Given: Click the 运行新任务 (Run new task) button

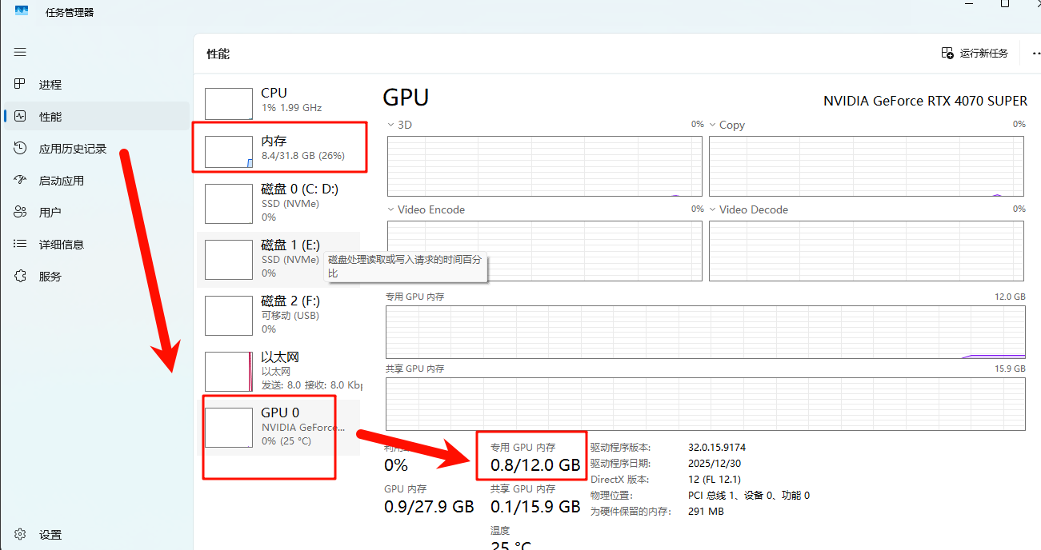Looking at the screenshot, I should tap(974, 54).
